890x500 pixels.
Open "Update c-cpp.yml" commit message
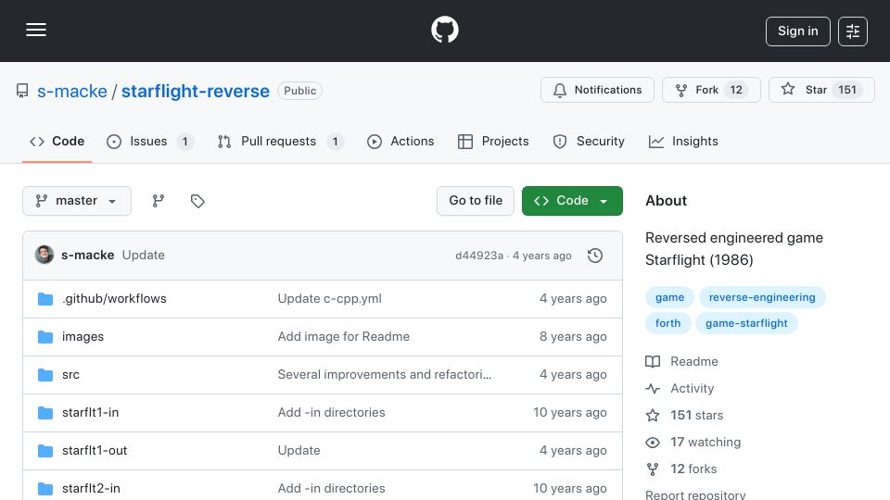[330, 299]
